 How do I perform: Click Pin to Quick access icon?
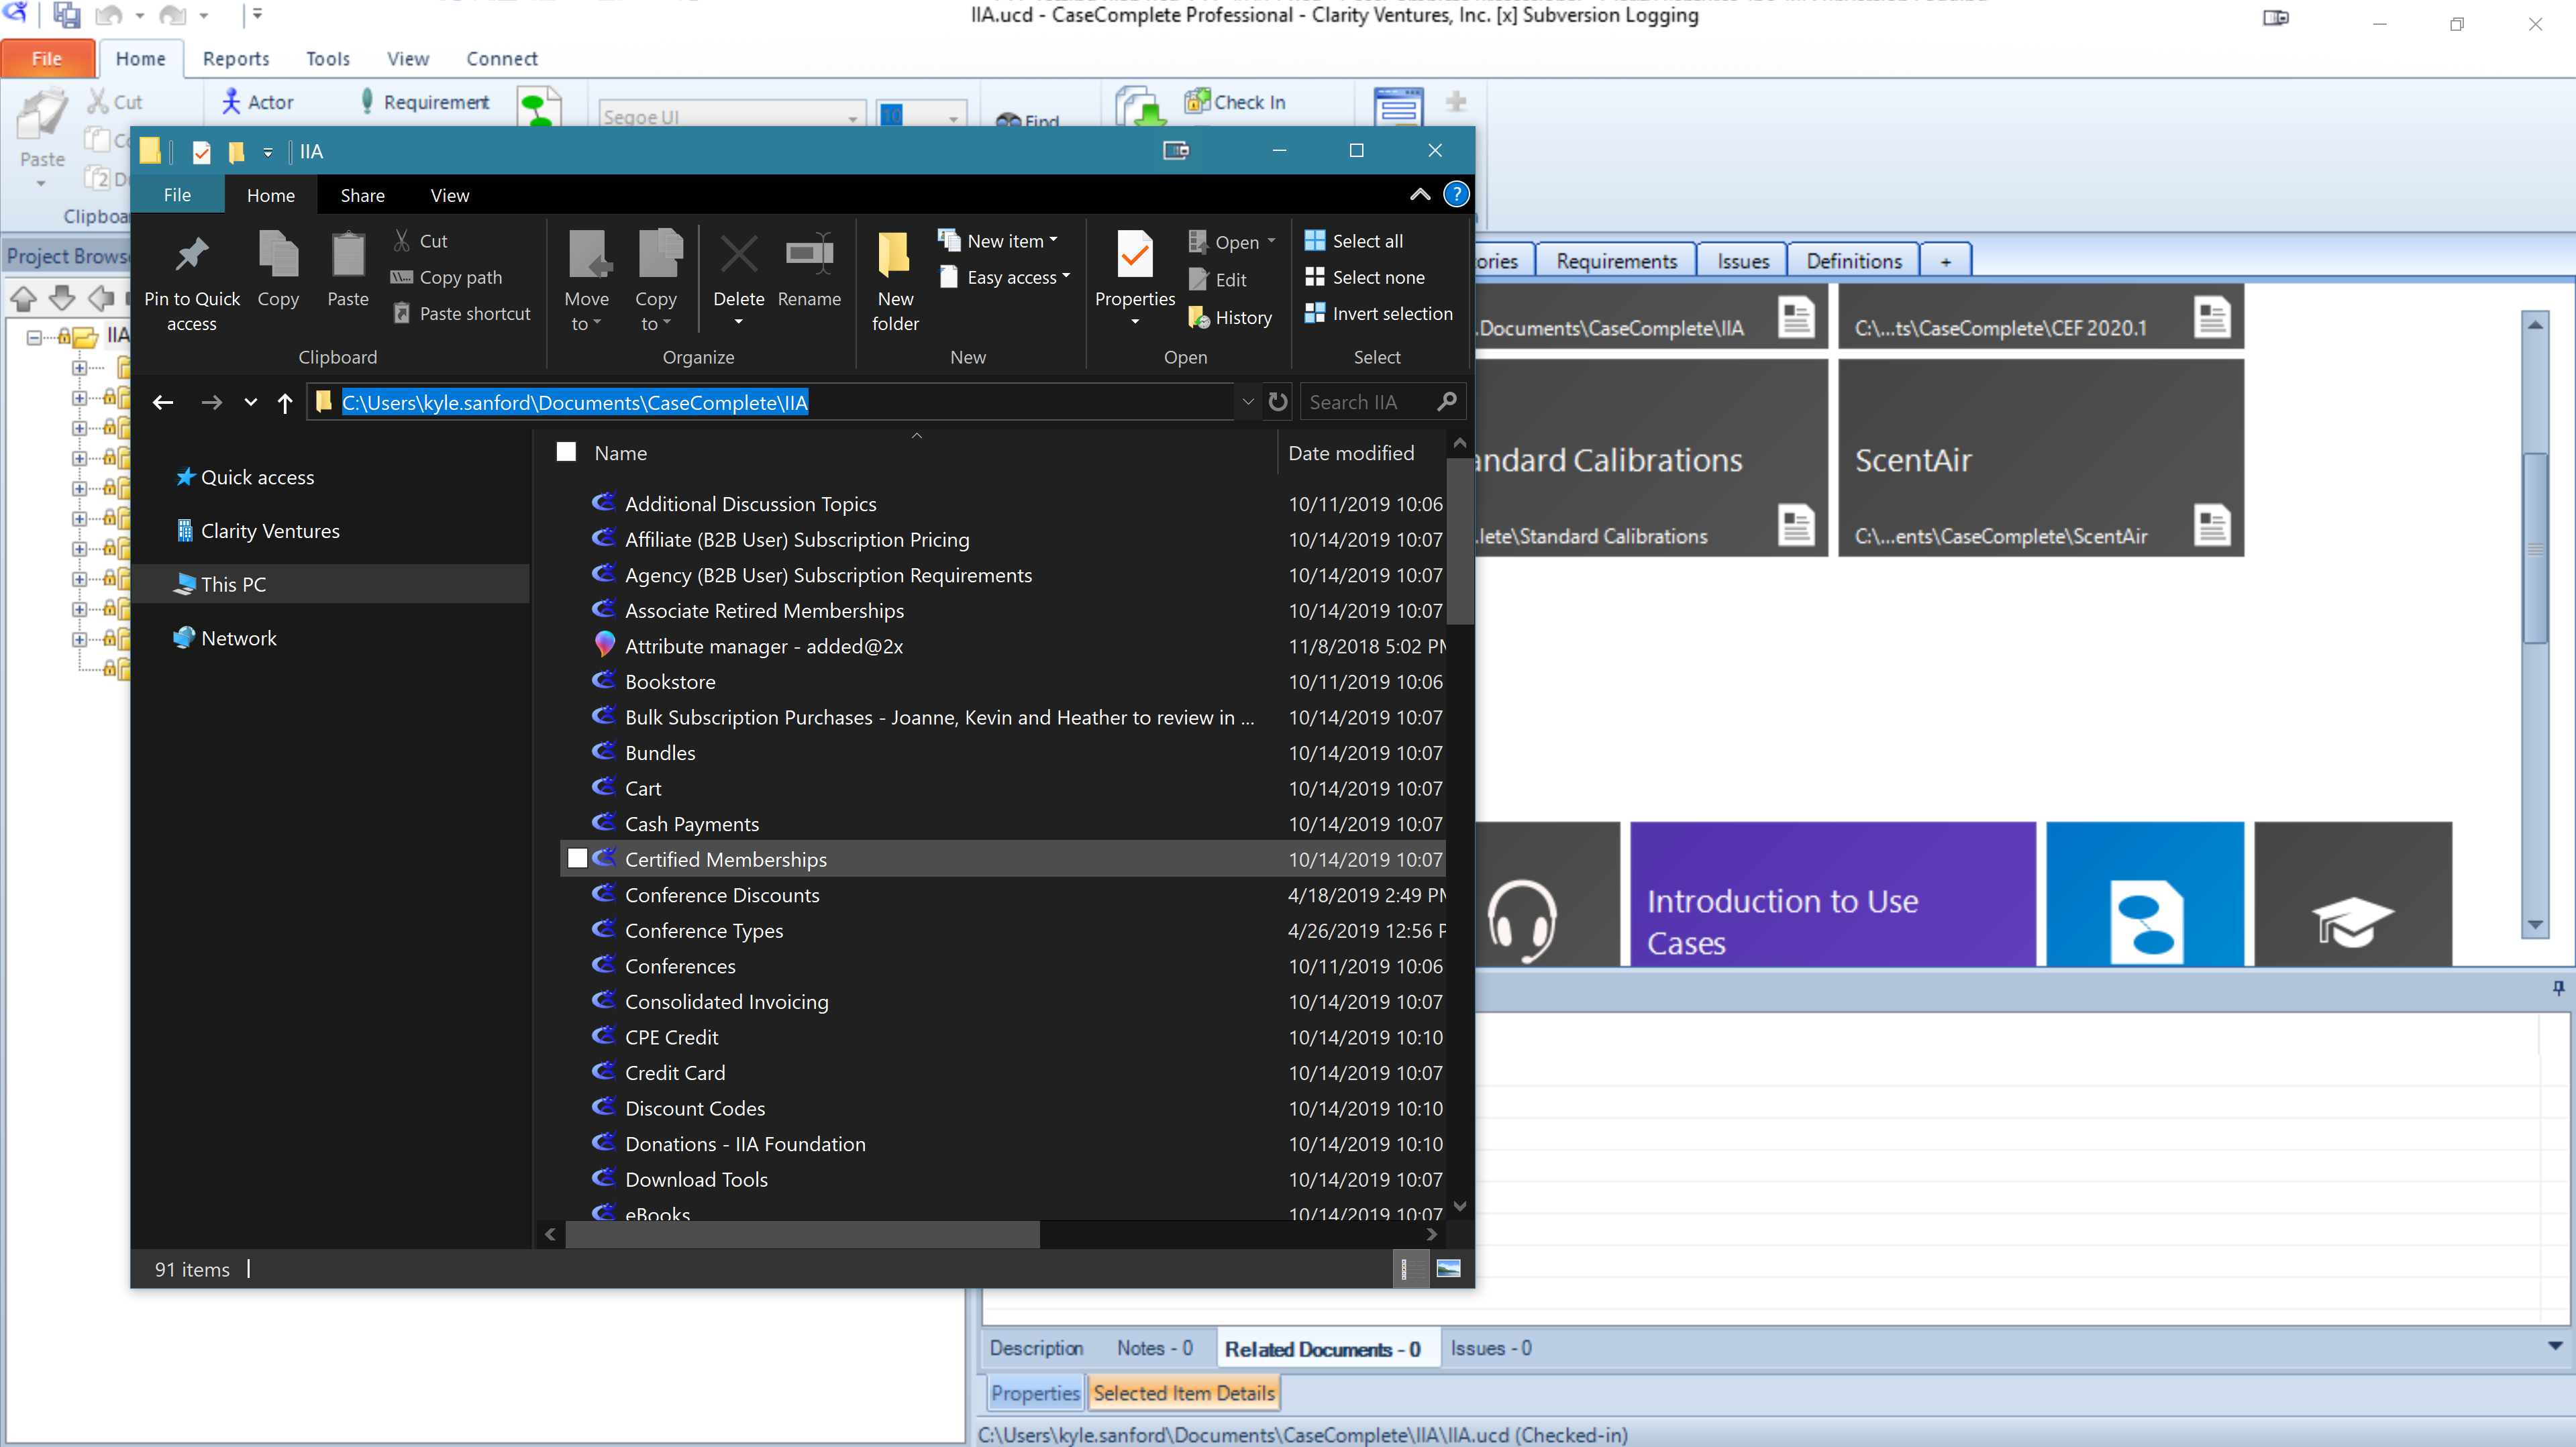[x=191, y=255]
